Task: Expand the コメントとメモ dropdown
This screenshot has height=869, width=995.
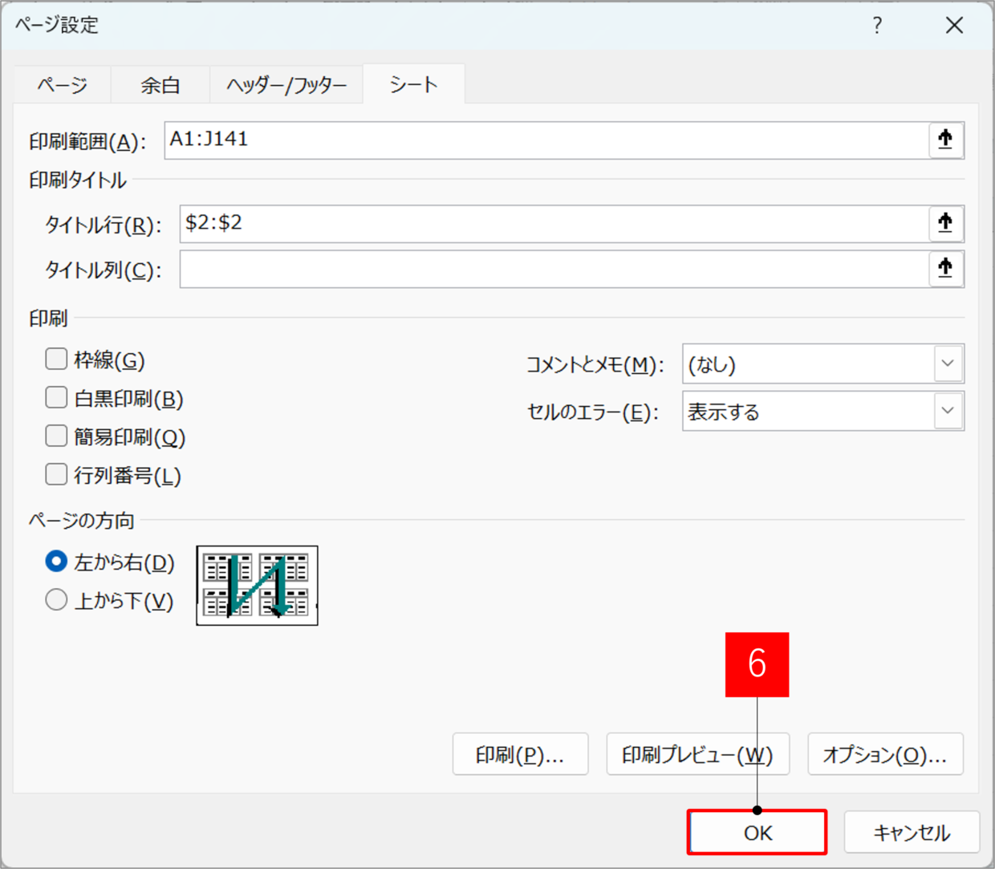Action: (948, 364)
